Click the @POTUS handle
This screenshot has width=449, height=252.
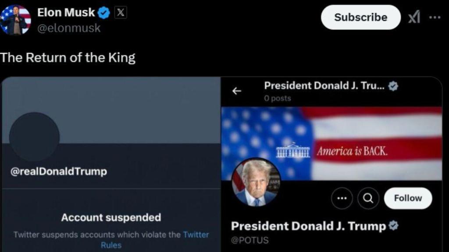coord(249,240)
